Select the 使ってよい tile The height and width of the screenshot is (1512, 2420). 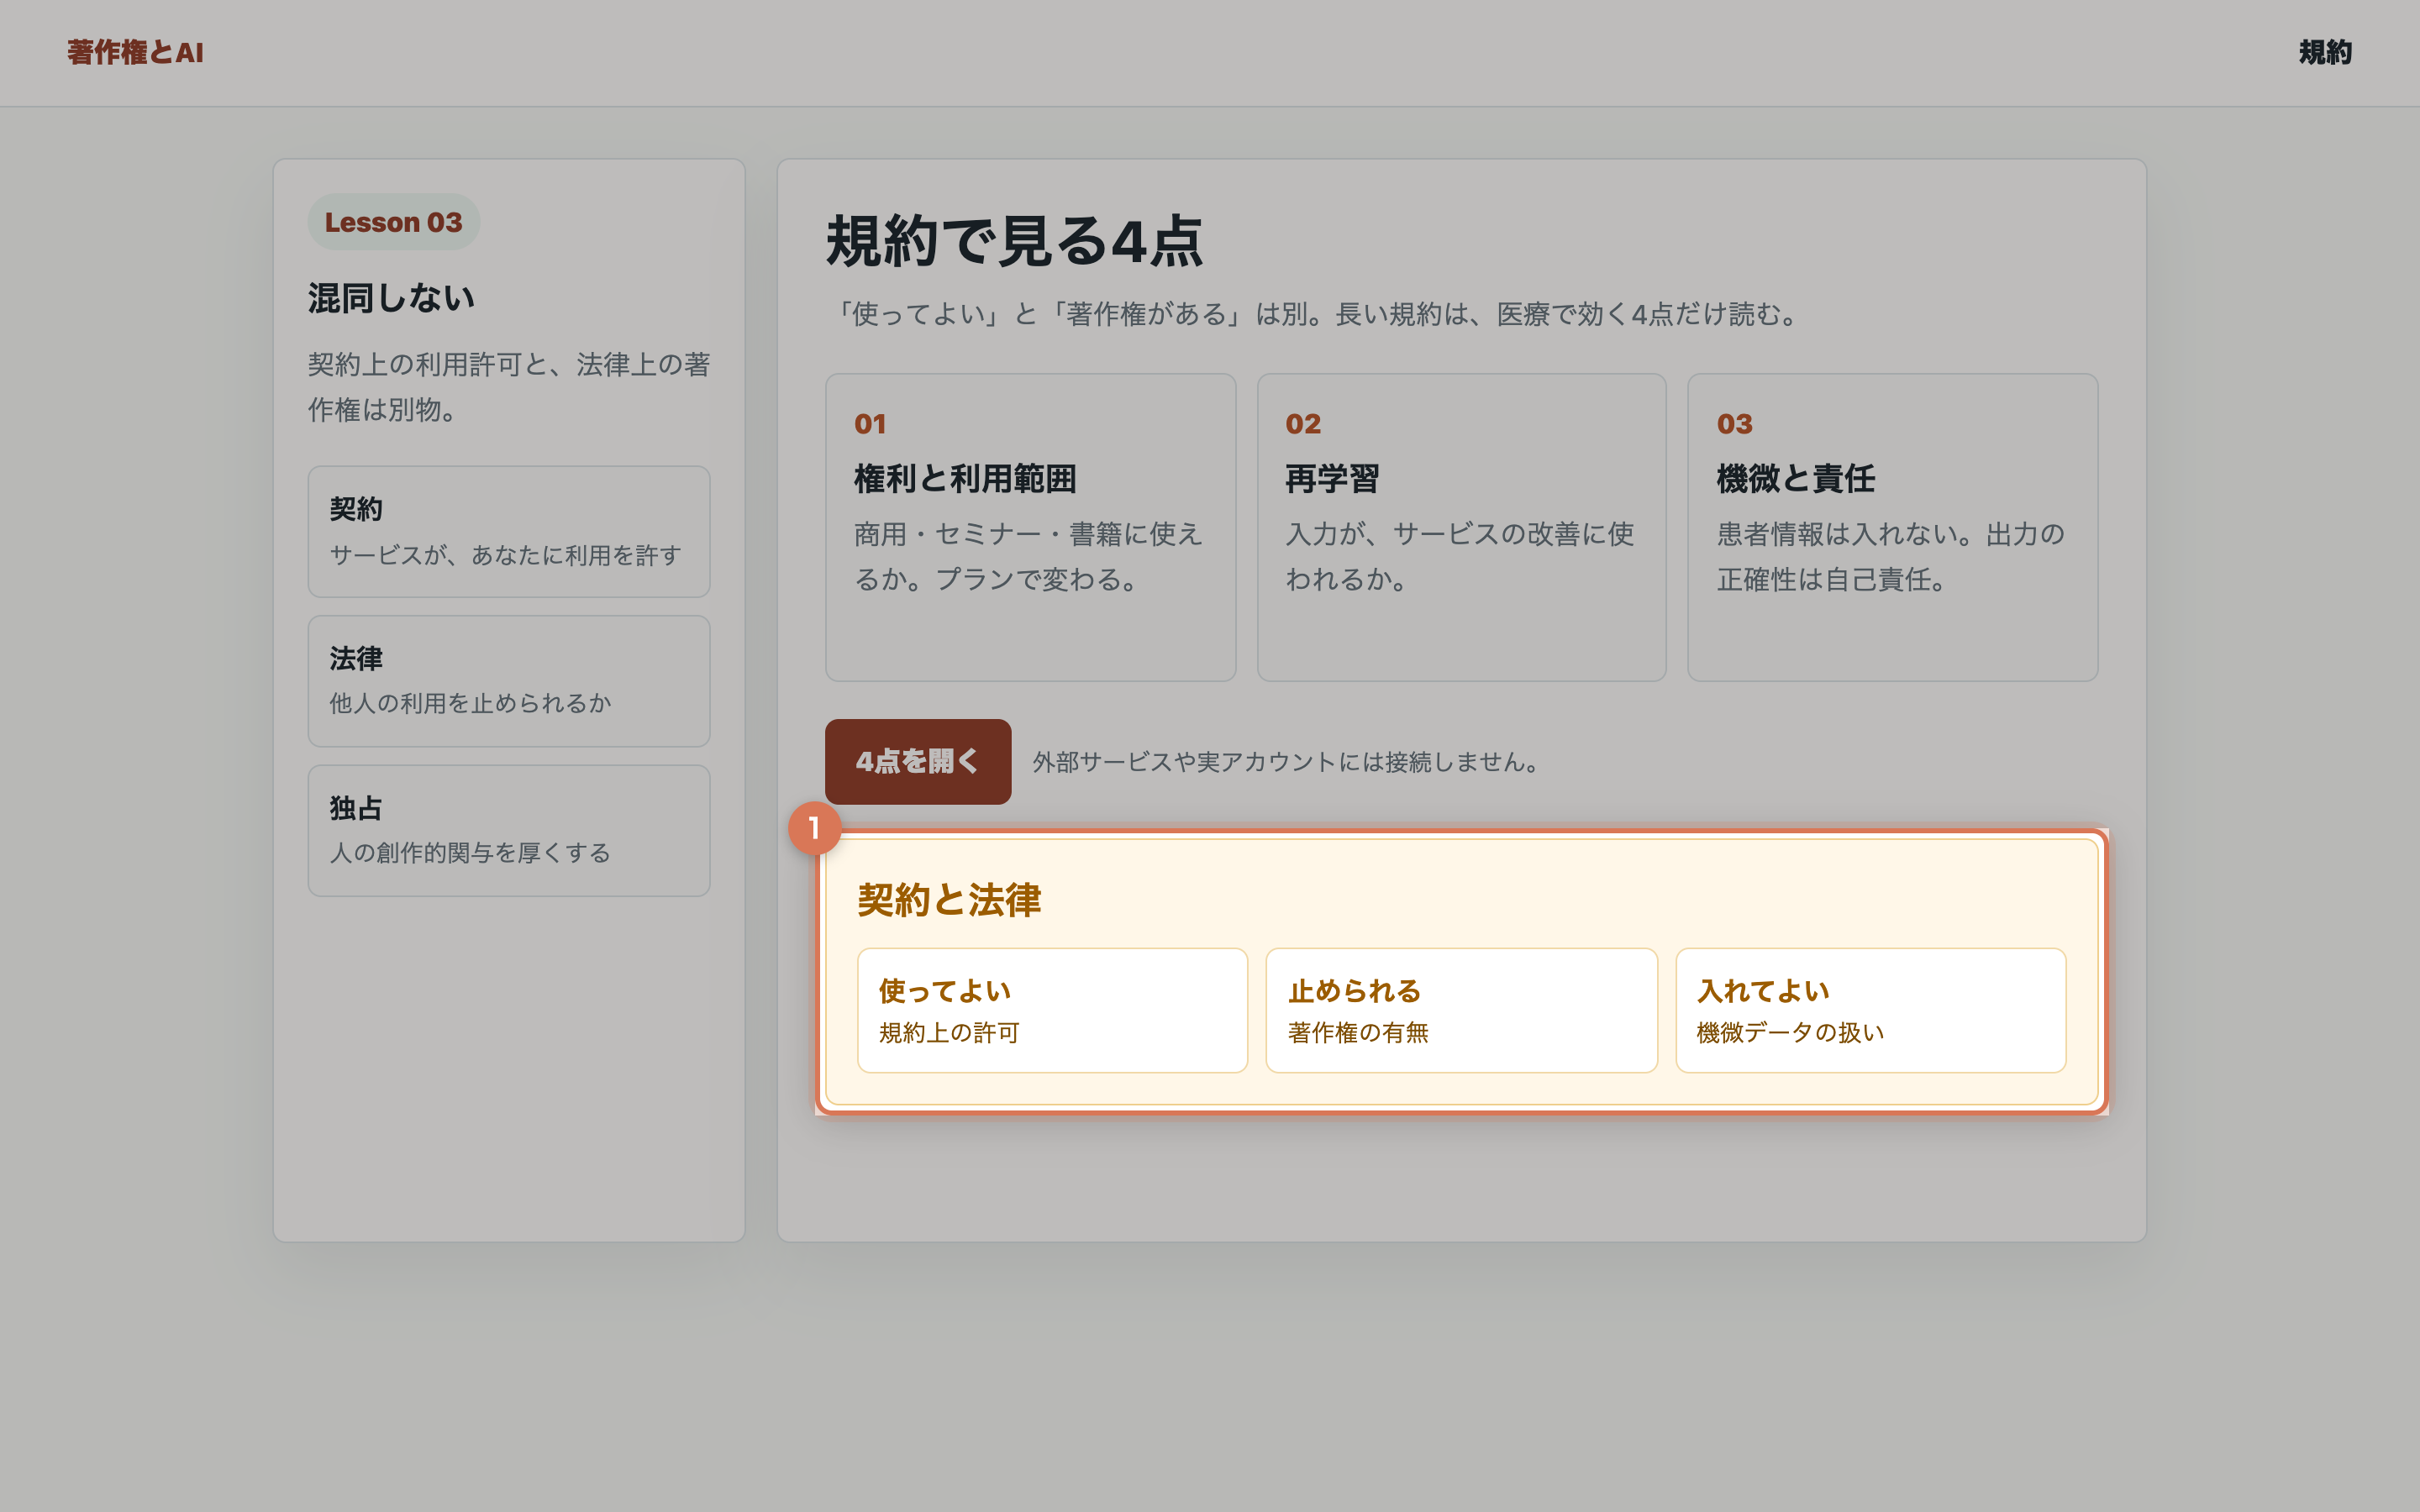click(x=1052, y=1010)
